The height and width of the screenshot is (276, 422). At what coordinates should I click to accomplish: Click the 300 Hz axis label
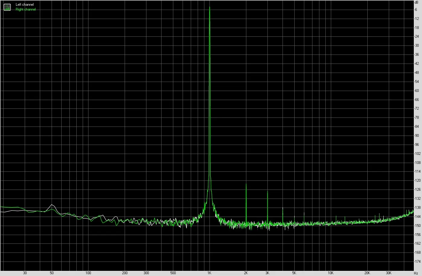(146, 273)
